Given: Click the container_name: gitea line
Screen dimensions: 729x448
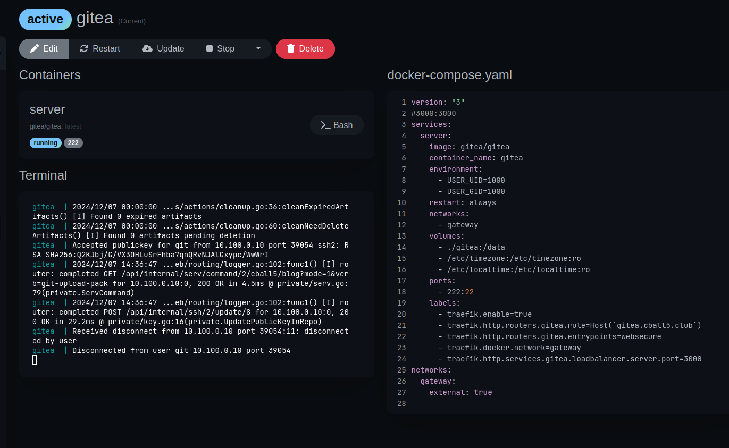Looking at the screenshot, I should 476,158.
